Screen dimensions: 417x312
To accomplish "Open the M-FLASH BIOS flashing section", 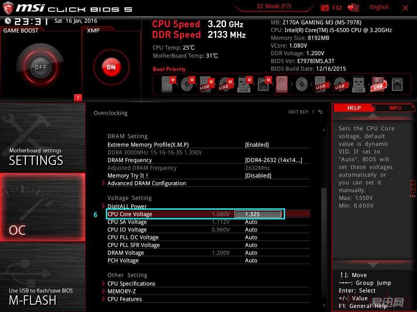I will pyautogui.click(x=42, y=277).
